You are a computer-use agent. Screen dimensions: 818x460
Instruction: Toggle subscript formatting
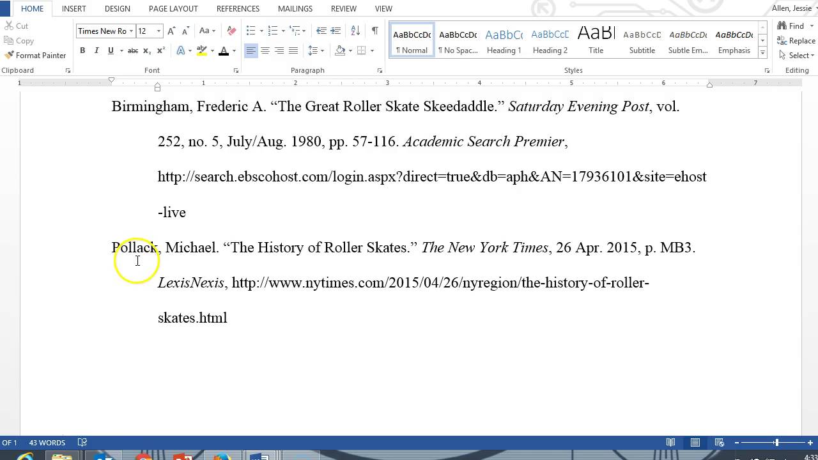point(147,50)
